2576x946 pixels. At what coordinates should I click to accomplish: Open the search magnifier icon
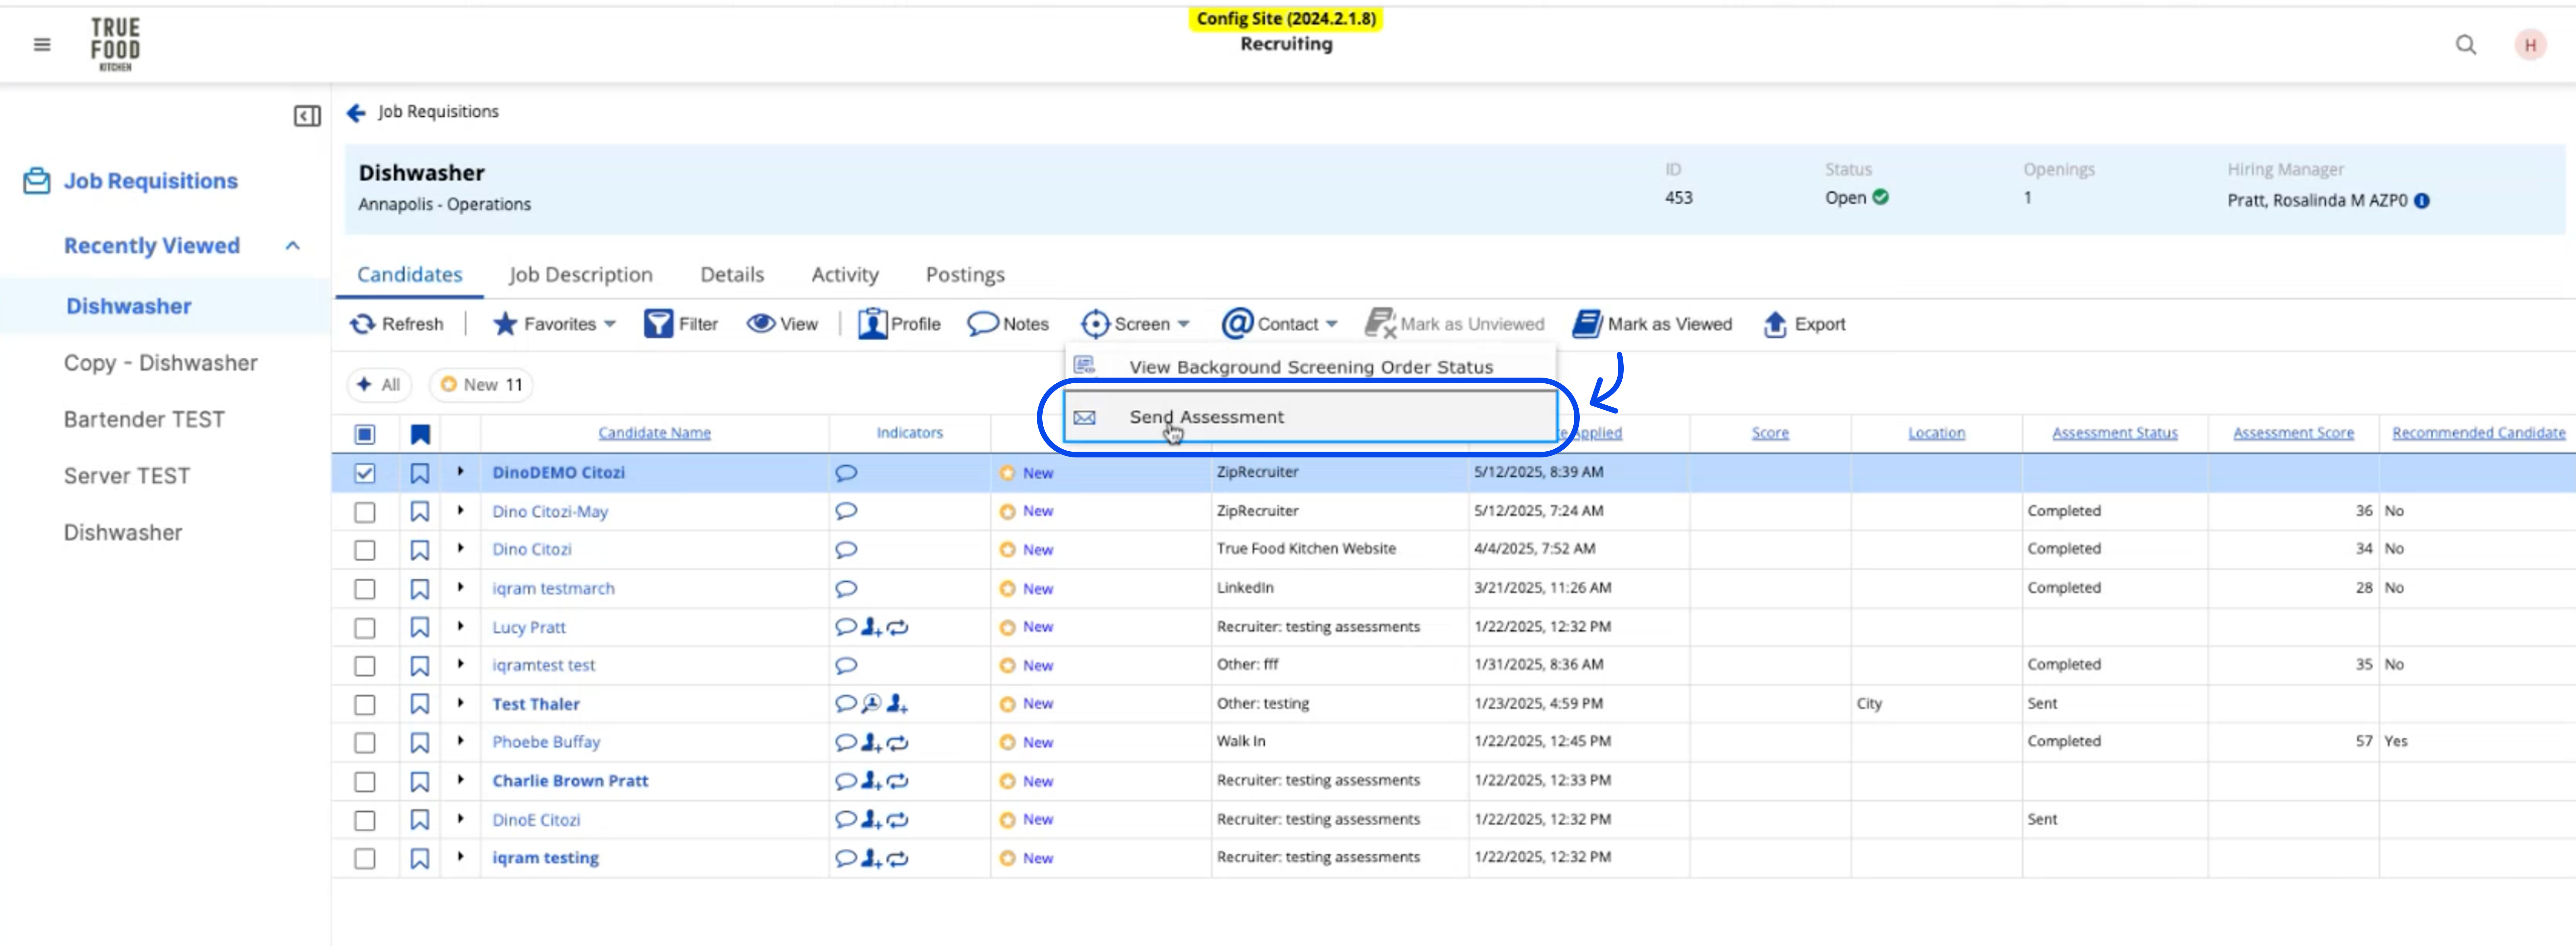pos(2466,45)
